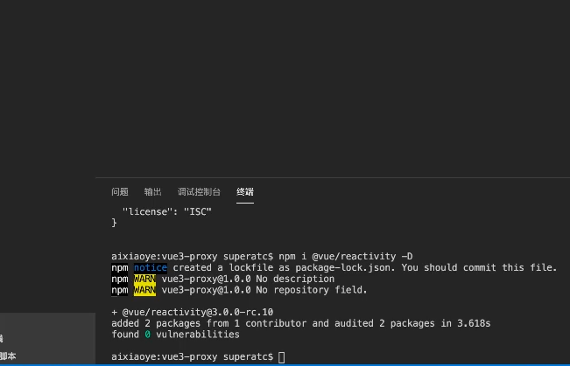Click the "npm i @vue/reactivity -D" command text
The width and height of the screenshot is (570, 366).
[x=346, y=257]
